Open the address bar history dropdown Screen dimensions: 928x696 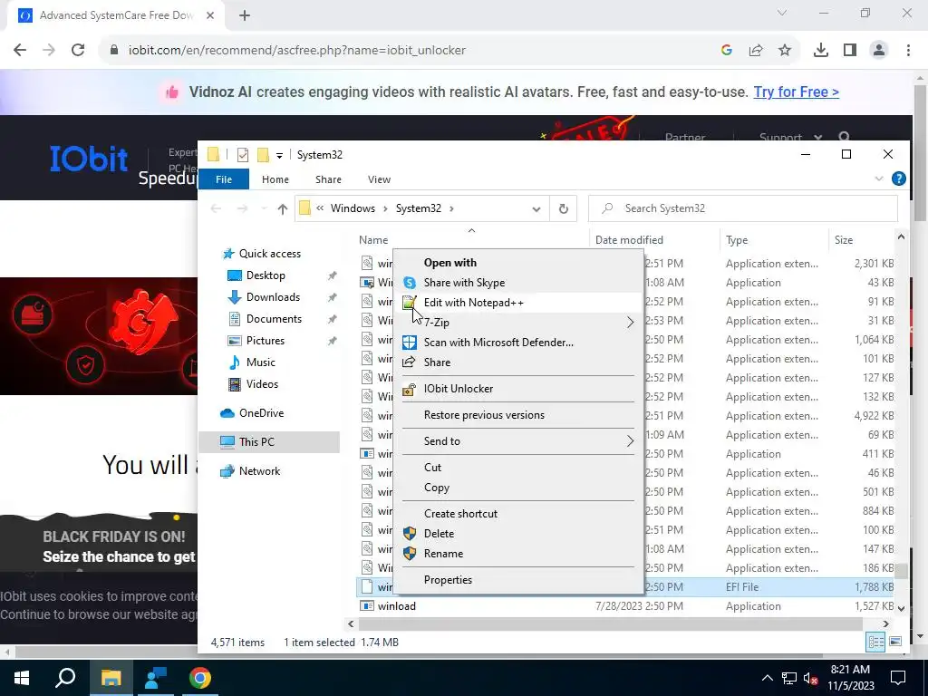536,209
